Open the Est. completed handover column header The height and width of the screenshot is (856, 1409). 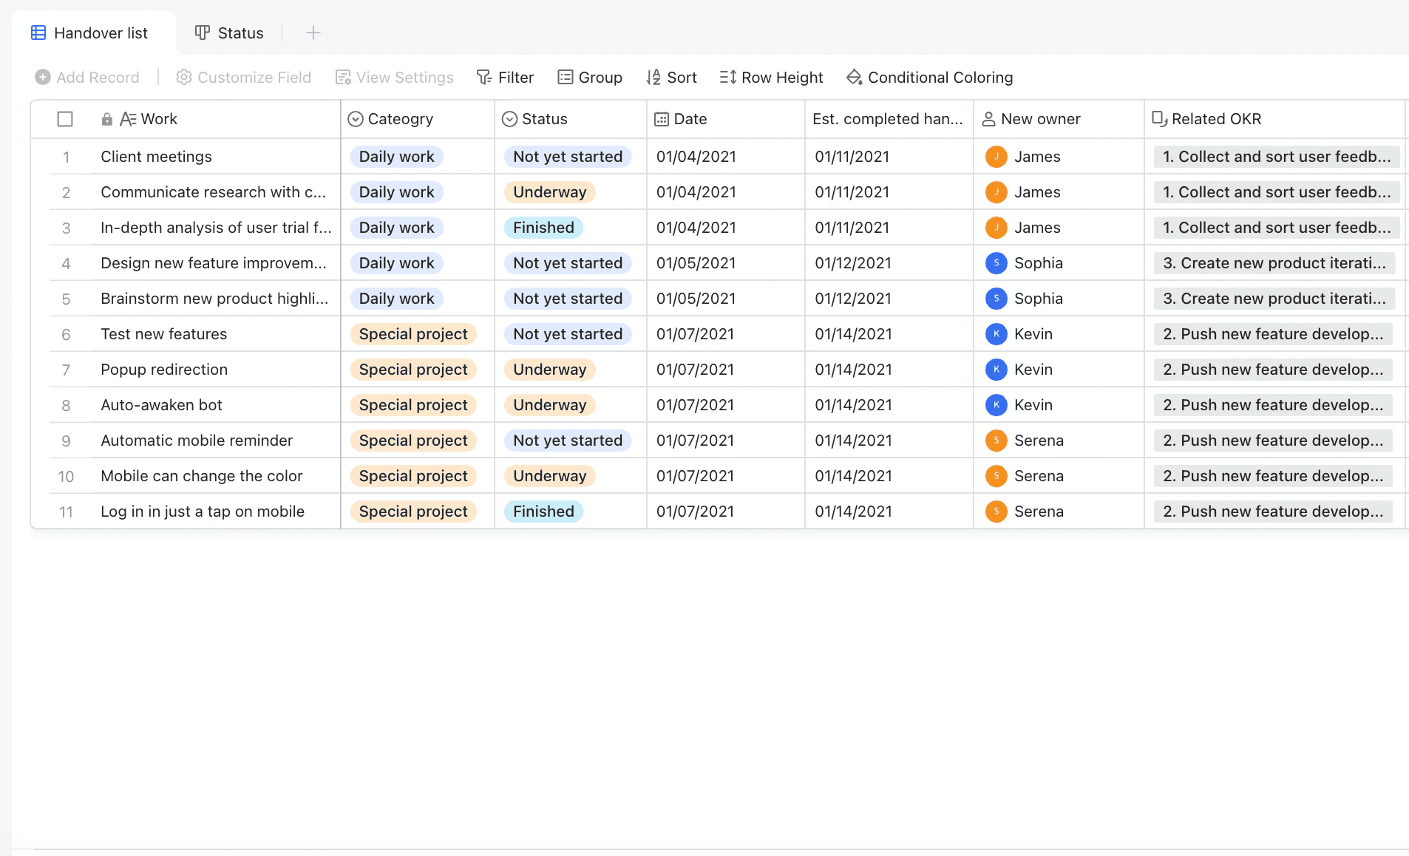click(x=889, y=119)
